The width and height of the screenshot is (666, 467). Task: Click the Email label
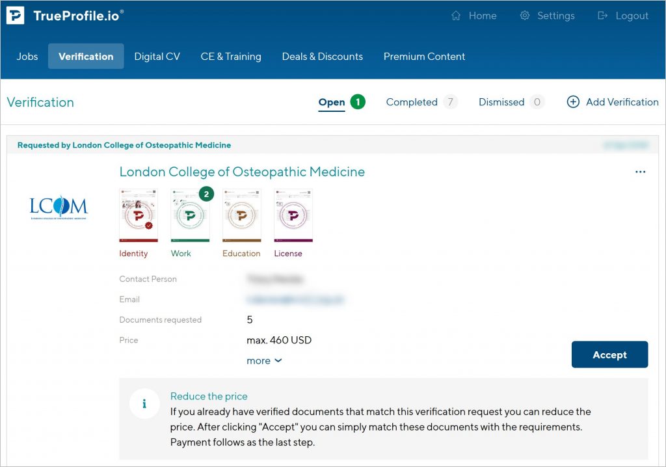point(129,299)
